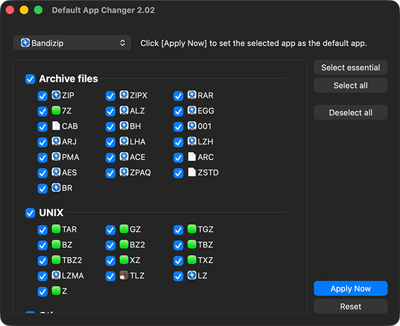Image resolution: width=400 pixels, height=326 pixels.
Task: Click the Bandizip icon beside ZIP
Action: coord(56,96)
